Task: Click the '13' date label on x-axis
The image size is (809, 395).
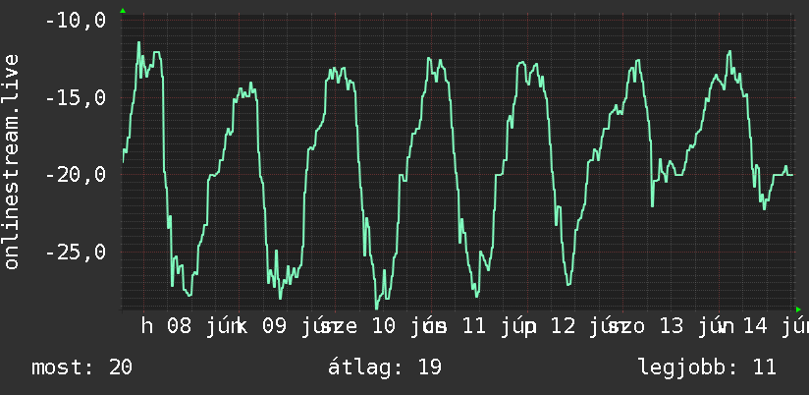Action: click(x=672, y=327)
